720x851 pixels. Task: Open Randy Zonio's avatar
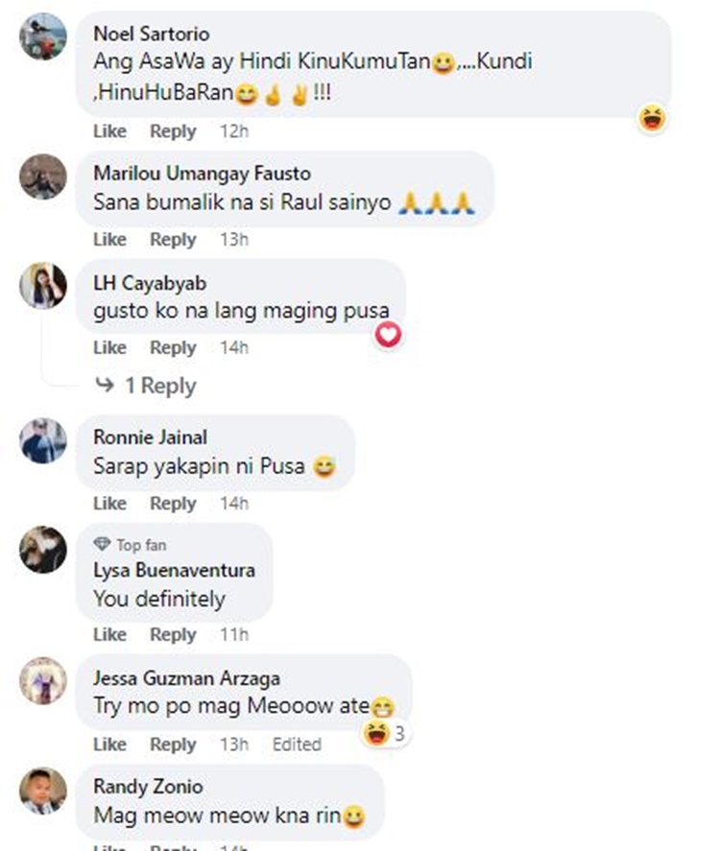[x=43, y=791]
